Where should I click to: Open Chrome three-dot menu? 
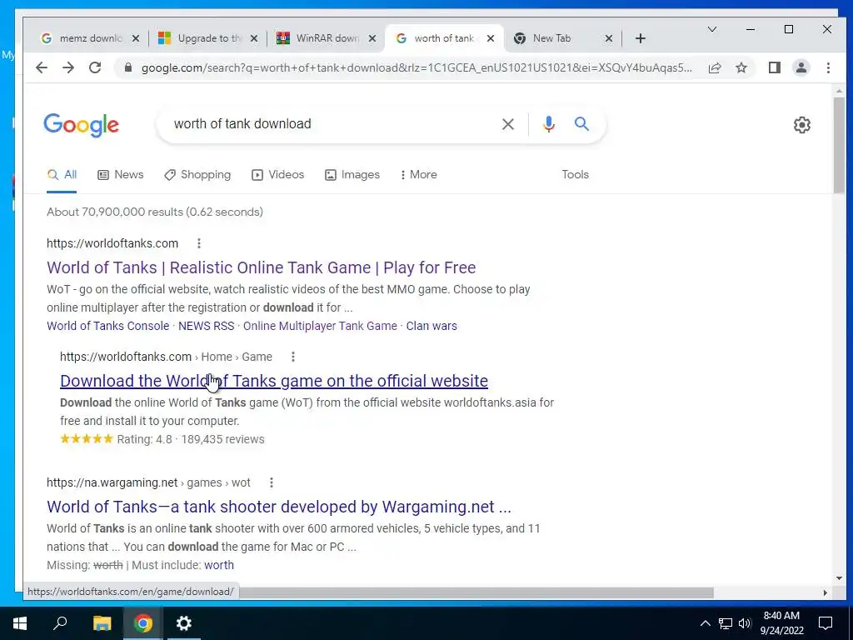coord(828,67)
